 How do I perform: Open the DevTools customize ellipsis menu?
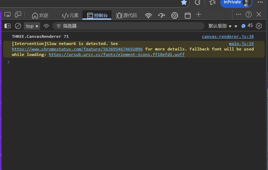tap(238, 14)
